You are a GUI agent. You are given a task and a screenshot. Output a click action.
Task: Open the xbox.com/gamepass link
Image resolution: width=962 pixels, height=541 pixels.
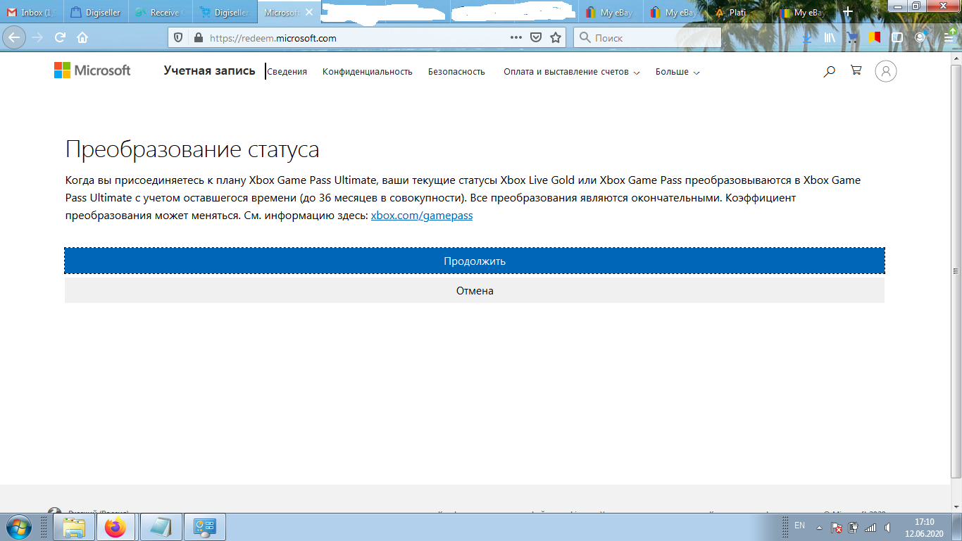(x=422, y=216)
